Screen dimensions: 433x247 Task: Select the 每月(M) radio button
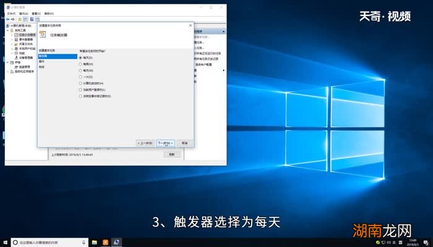click(80, 70)
